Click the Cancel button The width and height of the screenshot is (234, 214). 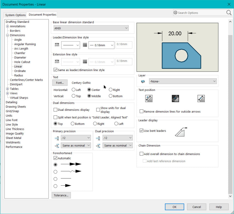(197, 207)
